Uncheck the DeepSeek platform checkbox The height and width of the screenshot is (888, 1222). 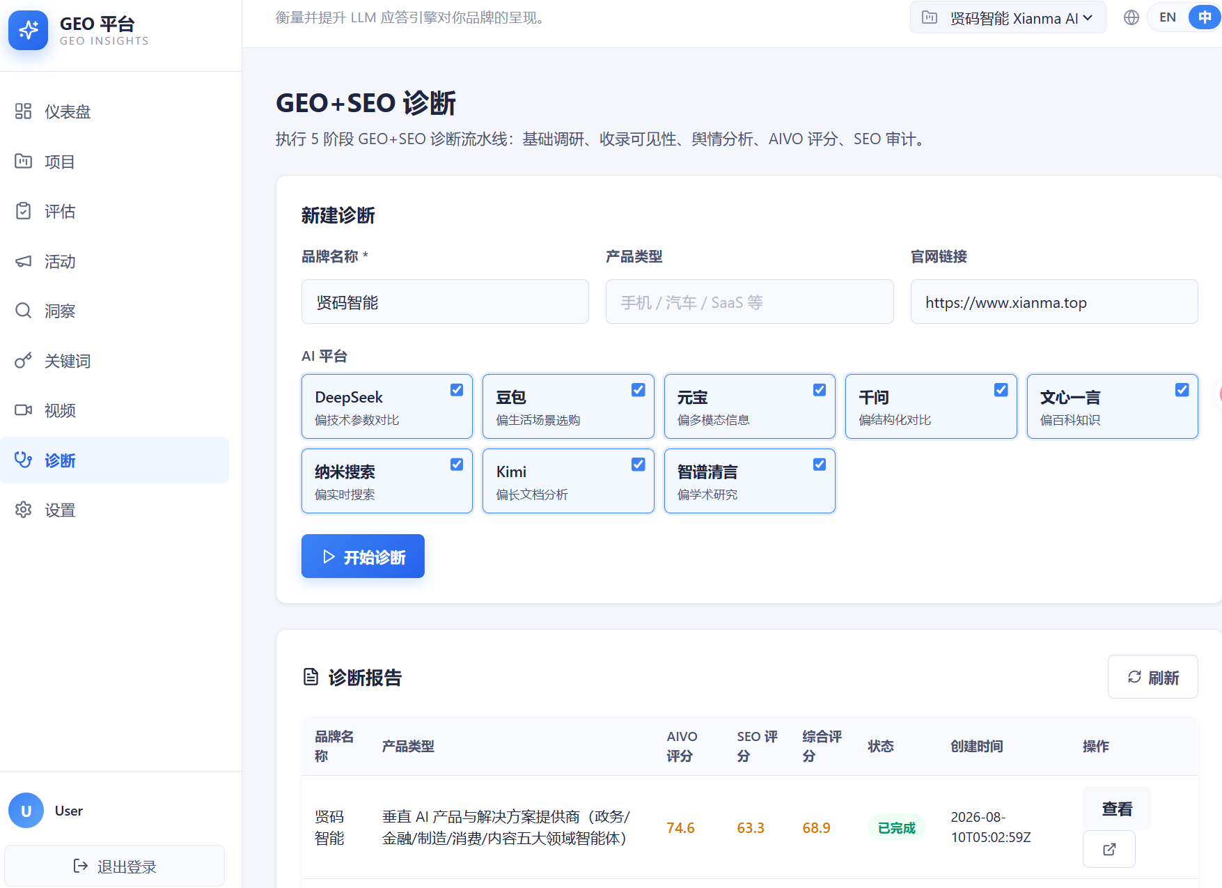[457, 390]
